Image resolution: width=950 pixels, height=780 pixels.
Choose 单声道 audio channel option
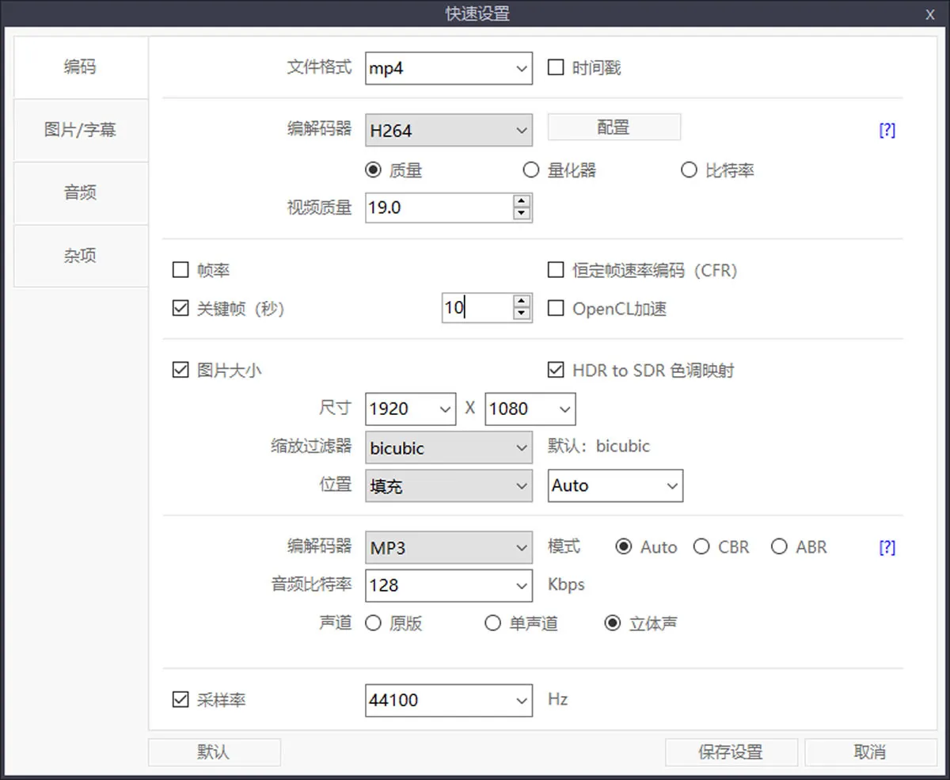[x=493, y=623]
